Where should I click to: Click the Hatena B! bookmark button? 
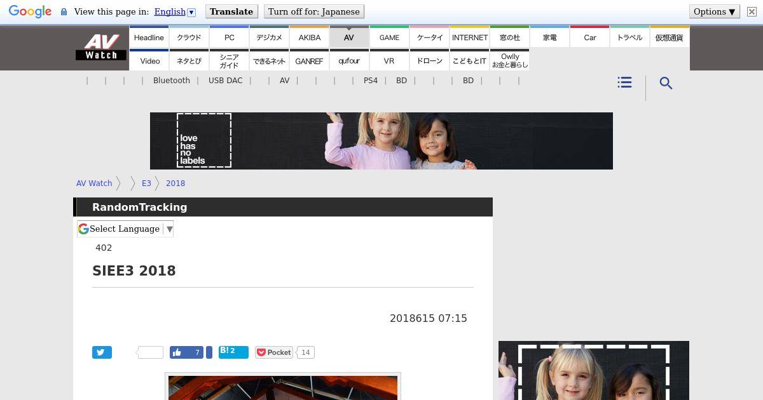point(233,352)
